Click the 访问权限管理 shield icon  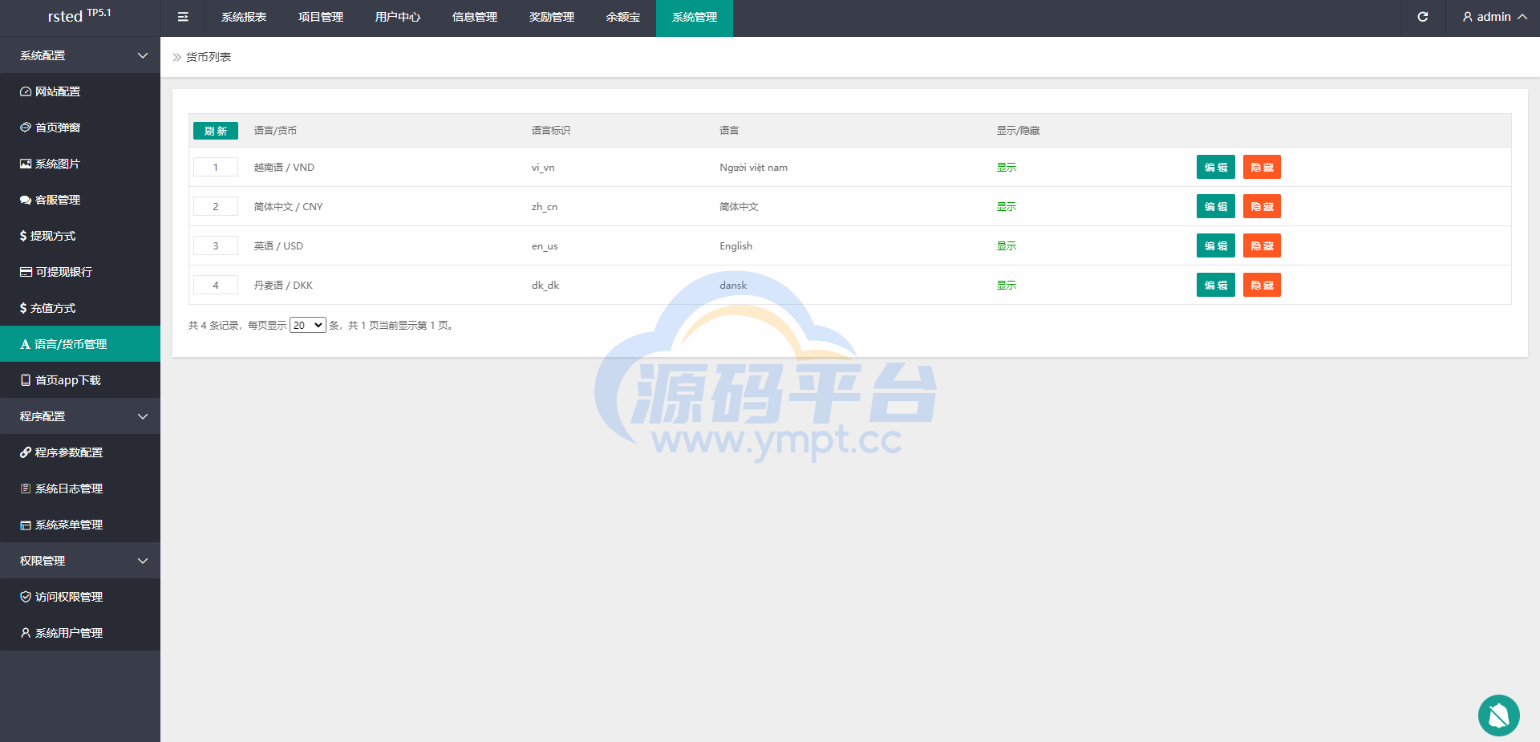coord(26,597)
